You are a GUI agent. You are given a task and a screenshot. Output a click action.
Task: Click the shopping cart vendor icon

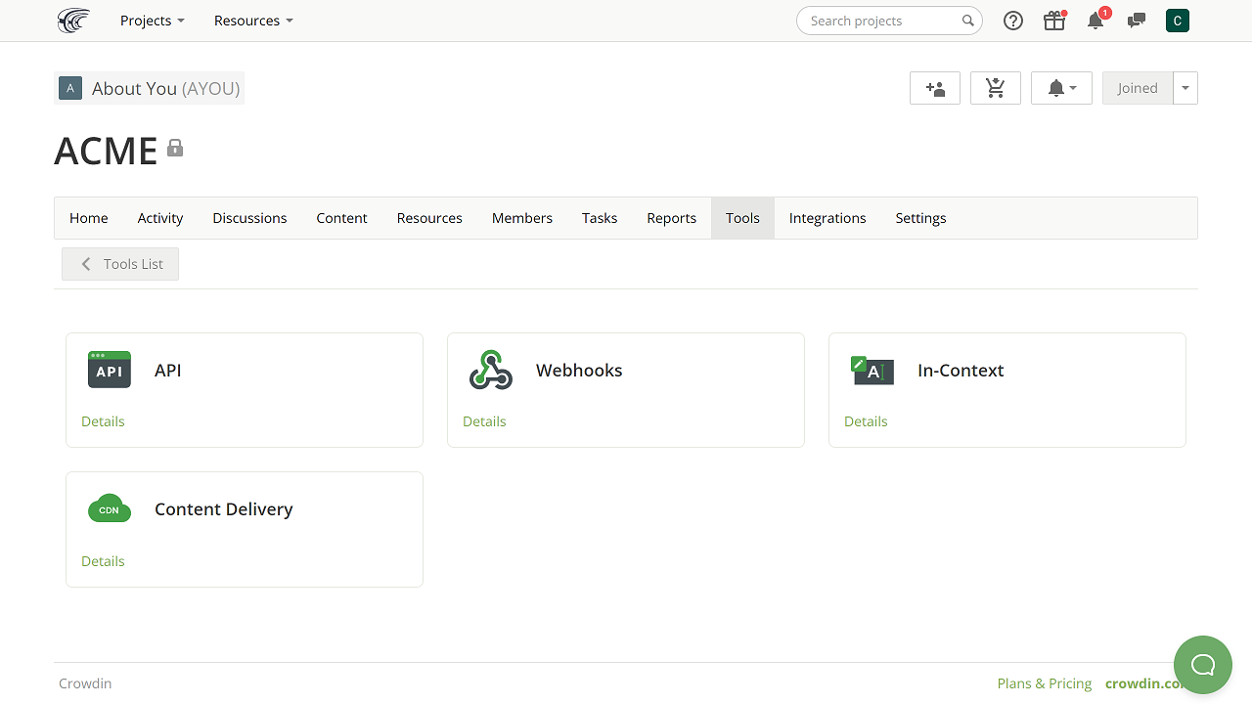[x=996, y=88]
